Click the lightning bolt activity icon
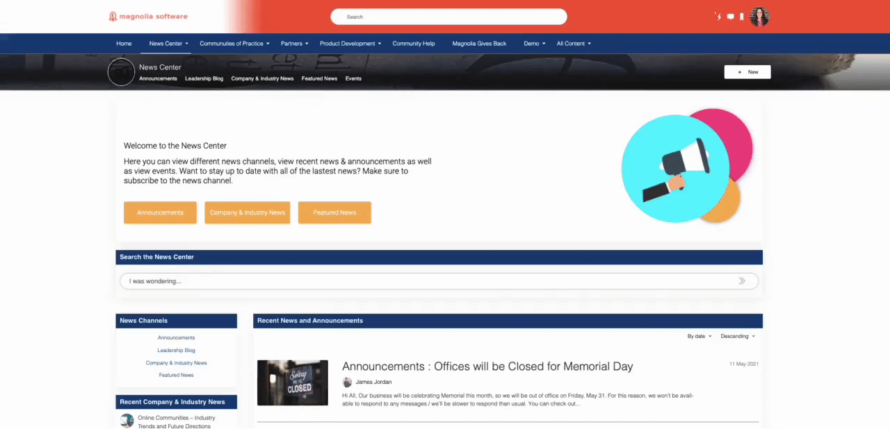This screenshot has width=890, height=429. tap(719, 17)
